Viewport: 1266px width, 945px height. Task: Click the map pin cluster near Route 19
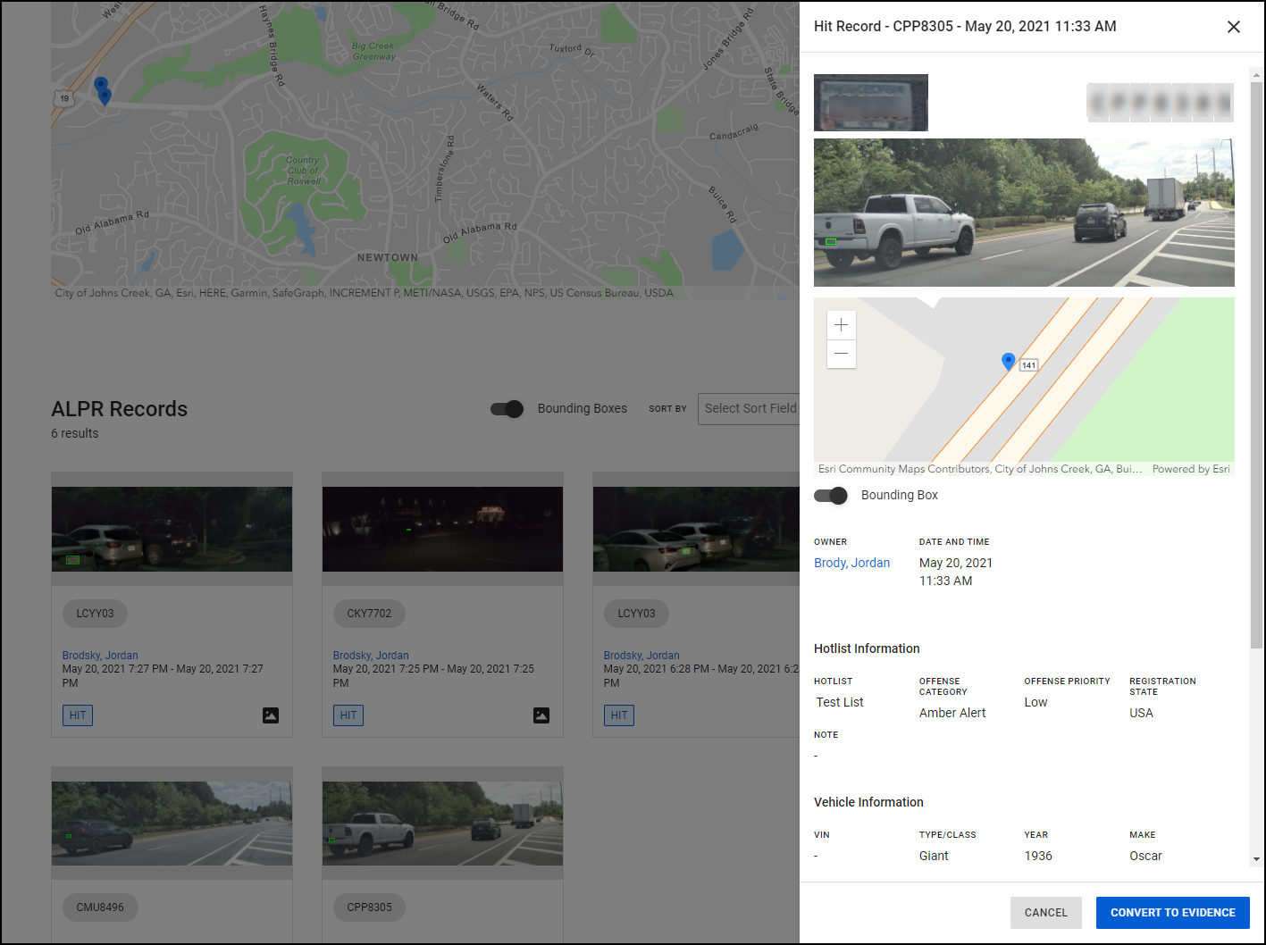click(x=103, y=91)
